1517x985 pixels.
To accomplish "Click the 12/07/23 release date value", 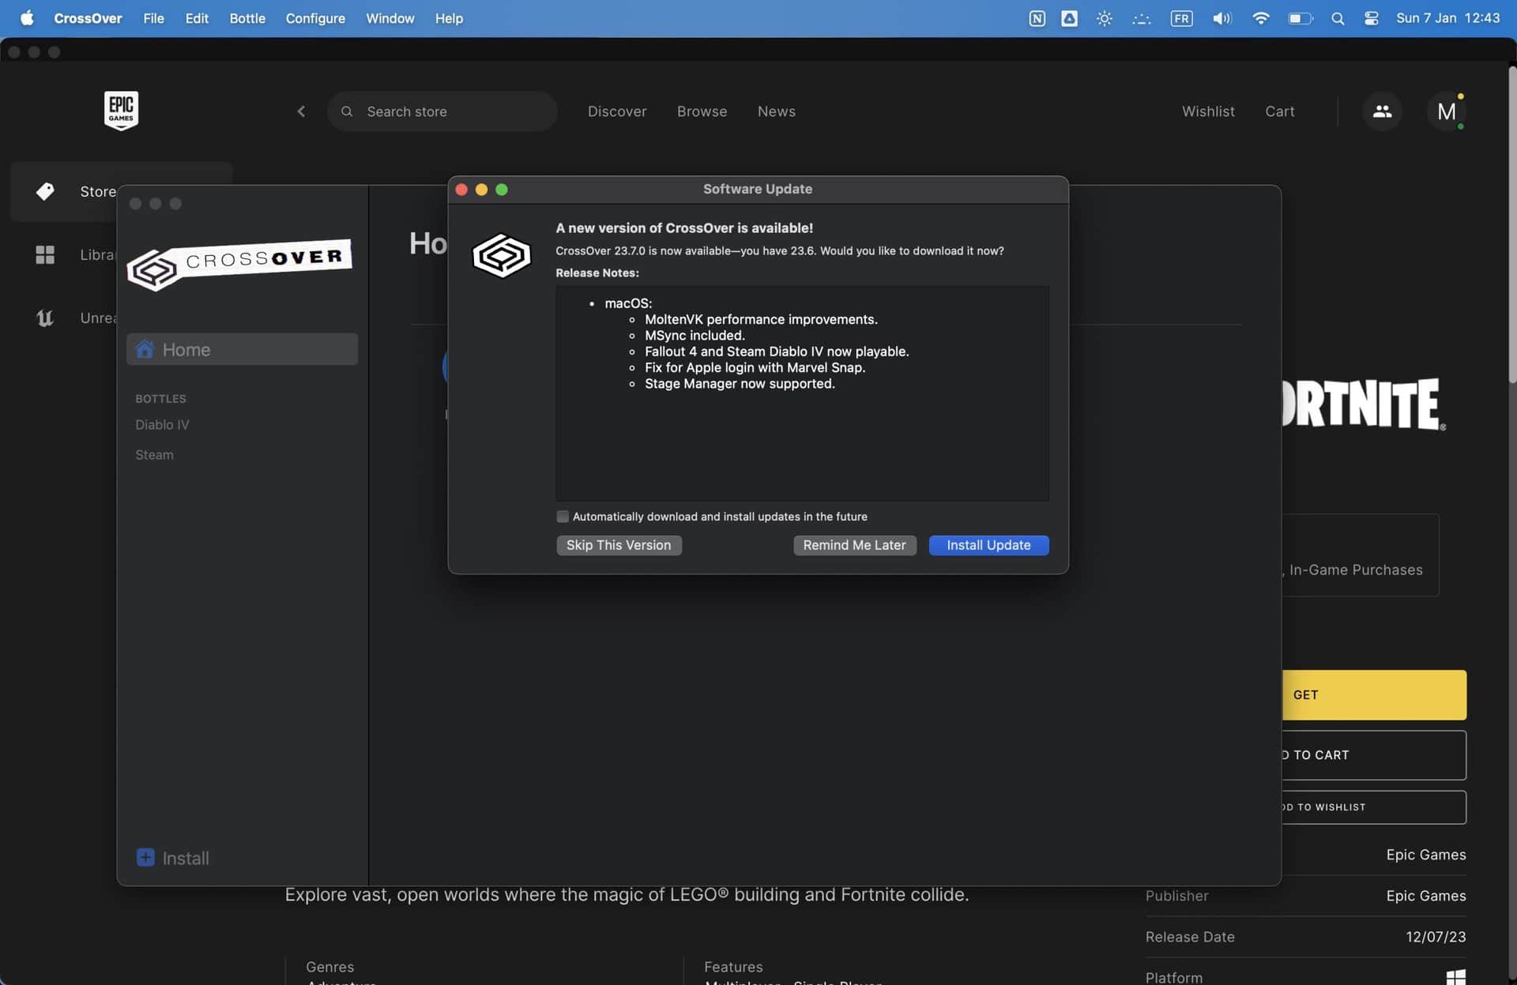I will point(1436,937).
